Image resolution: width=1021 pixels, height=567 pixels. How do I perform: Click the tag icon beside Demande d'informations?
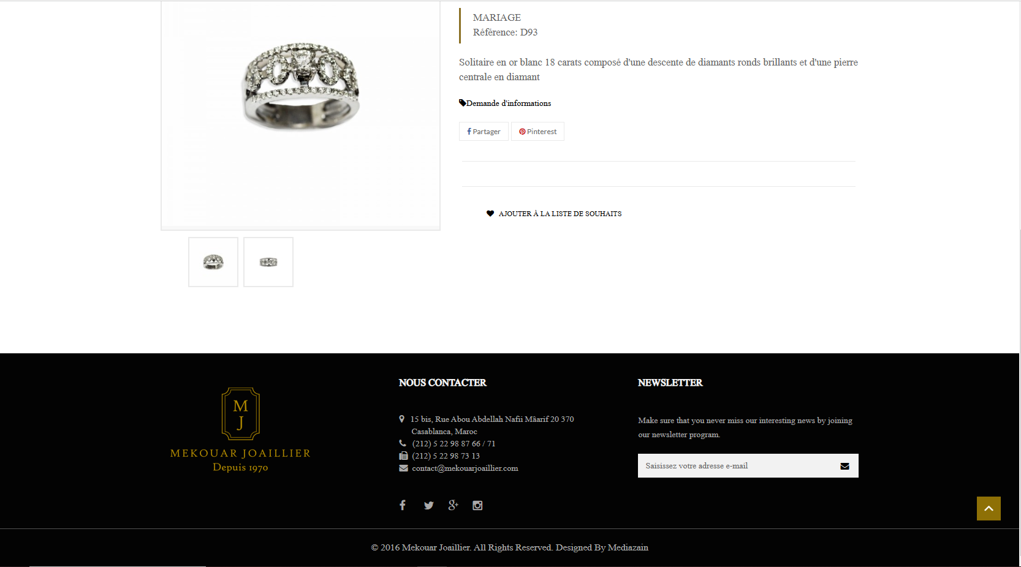pyautogui.click(x=462, y=103)
